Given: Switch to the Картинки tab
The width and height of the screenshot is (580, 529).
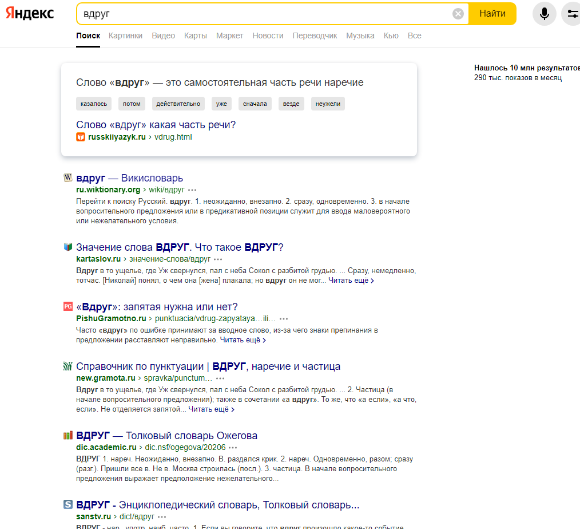Looking at the screenshot, I should click(x=125, y=36).
